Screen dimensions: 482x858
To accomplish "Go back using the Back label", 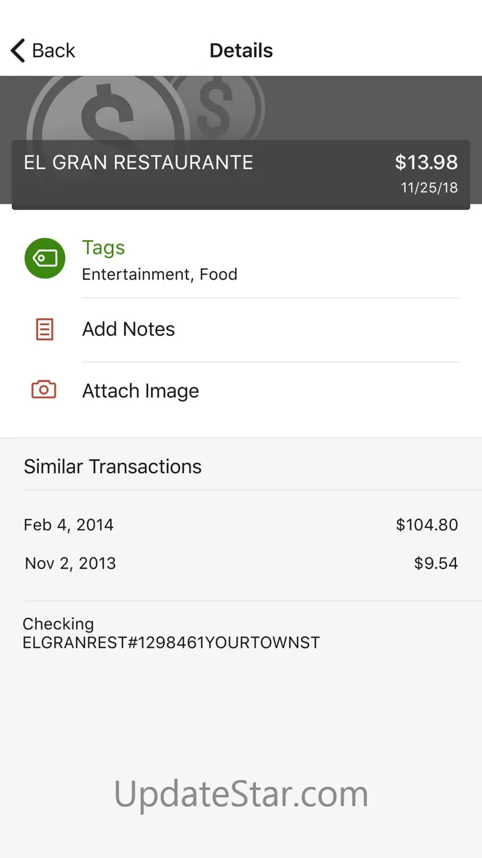I will pyautogui.click(x=54, y=51).
